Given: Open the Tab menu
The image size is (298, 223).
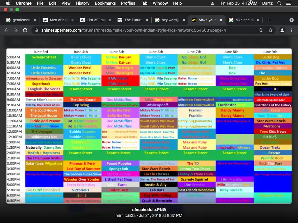Looking at the screenshot, I should point(144,3).
